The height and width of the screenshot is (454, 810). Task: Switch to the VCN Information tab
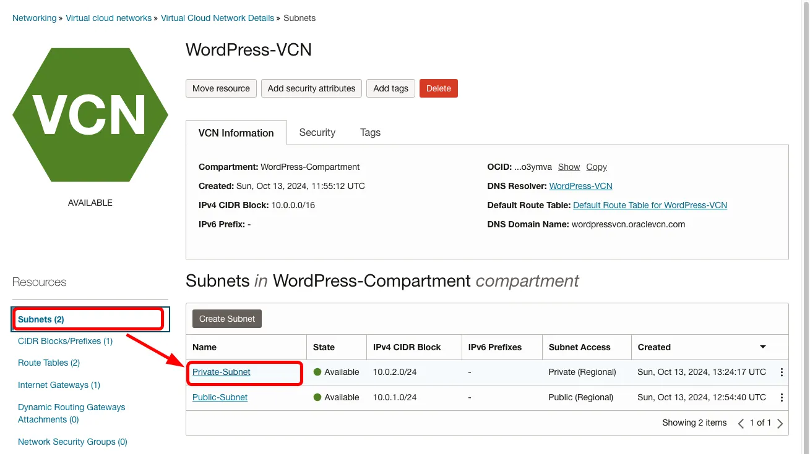(236, 133)
